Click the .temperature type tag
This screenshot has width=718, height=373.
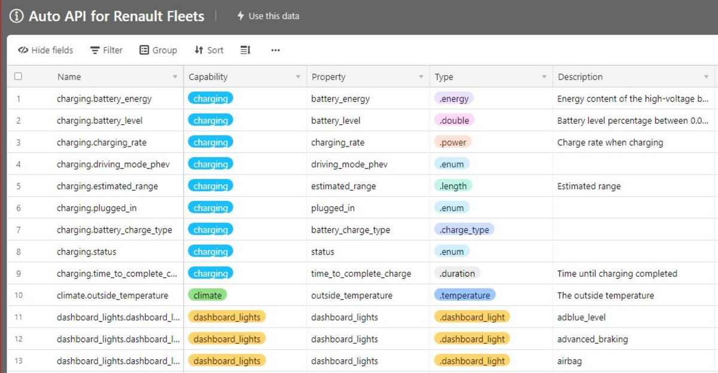coord(466,295)
